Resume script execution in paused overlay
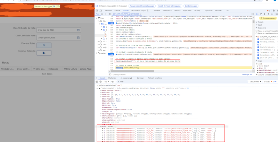The width and height of the screenshot is (278, 142). coord(55,6)
